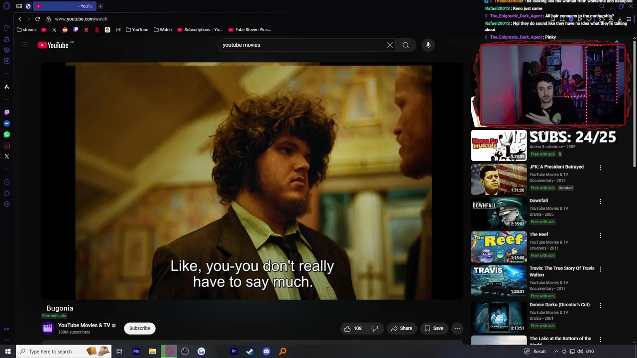The image size is (637, 358).
Task: Open the Share dialog for the video
Action: click(402, 328)
